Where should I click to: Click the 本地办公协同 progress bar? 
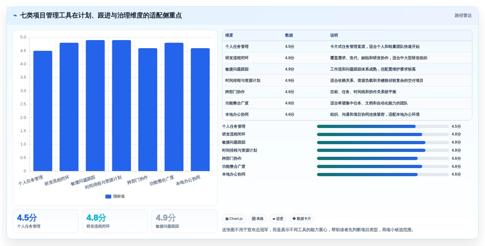[x=383, y=175]
